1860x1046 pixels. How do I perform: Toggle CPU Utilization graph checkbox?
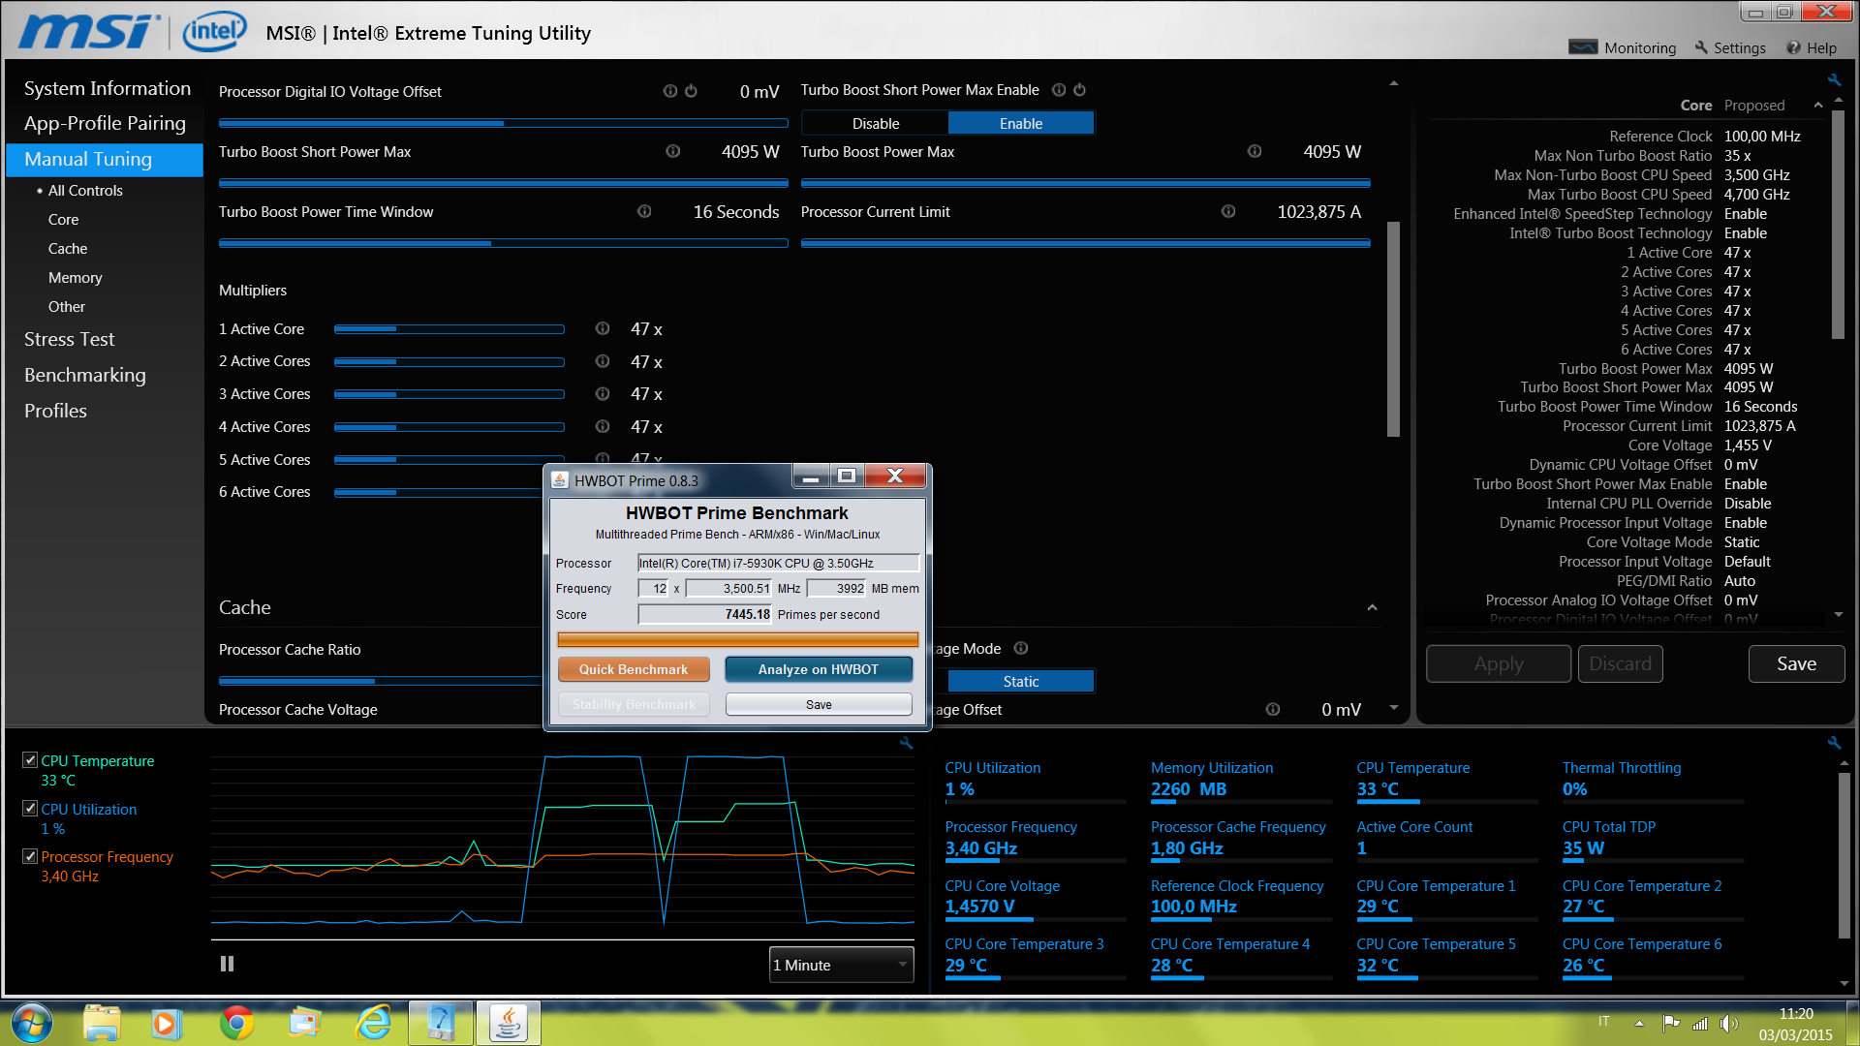pos(30,808)
